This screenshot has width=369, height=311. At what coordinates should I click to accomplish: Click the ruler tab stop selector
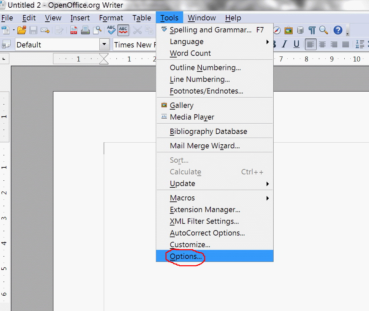pyautogui.click(x=4, y=59)
